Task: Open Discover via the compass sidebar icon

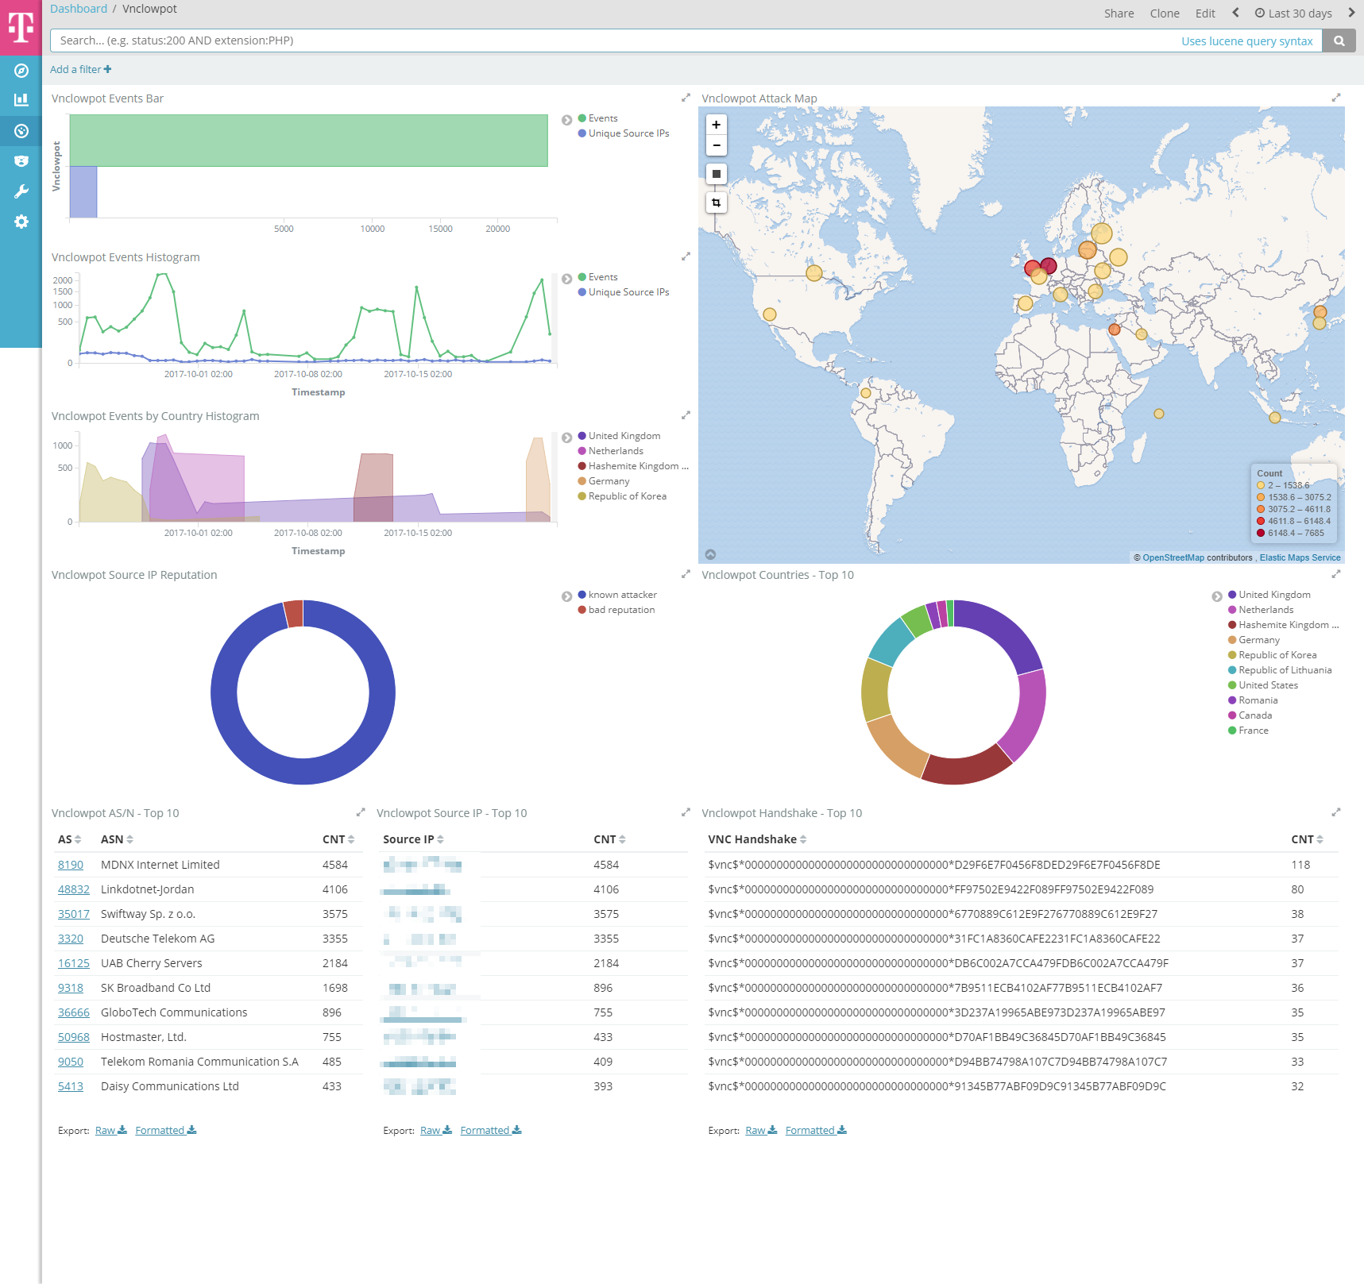Action: [21, 71]
